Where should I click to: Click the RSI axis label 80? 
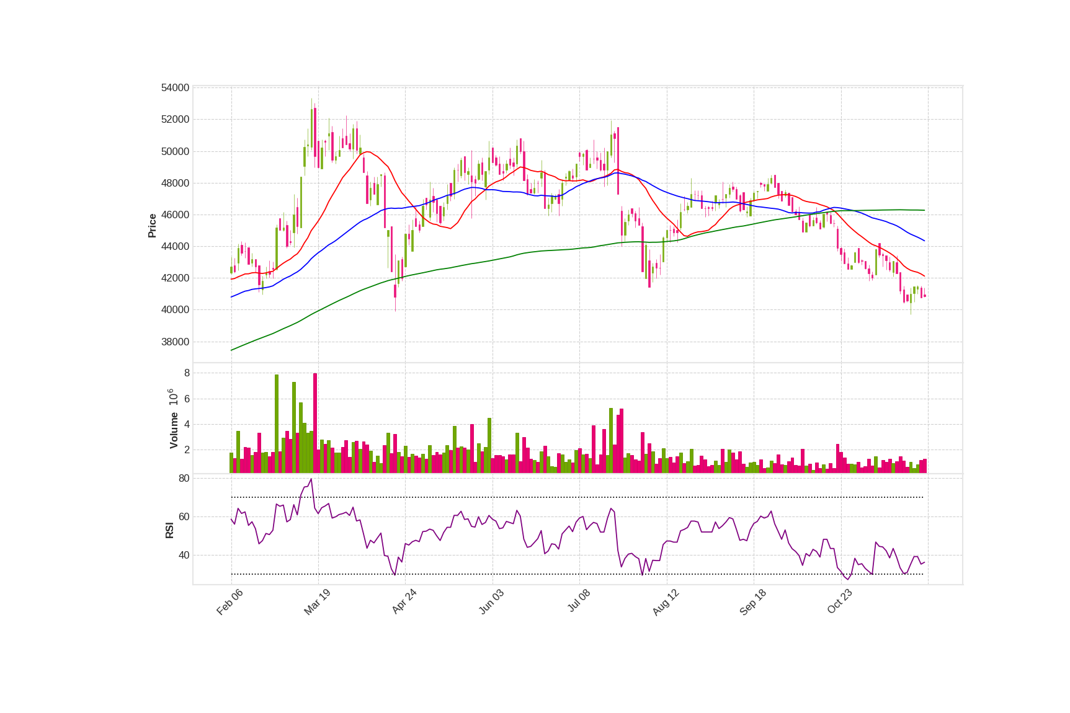point(184,478)
